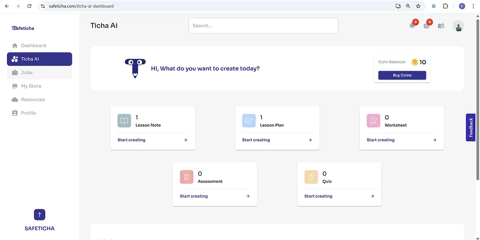Click the open book icon in header
Screen dimensions: 480x240
pos(441,26)
